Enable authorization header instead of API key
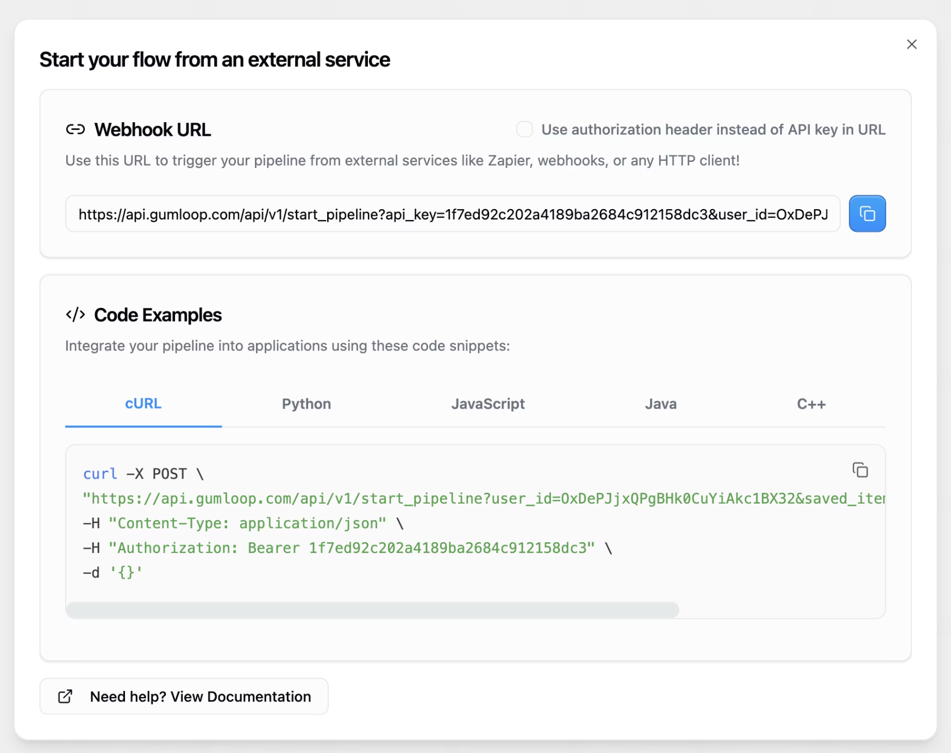Viewport: 951px width, 753px height. pyautogui.click(x=524, y=129)
